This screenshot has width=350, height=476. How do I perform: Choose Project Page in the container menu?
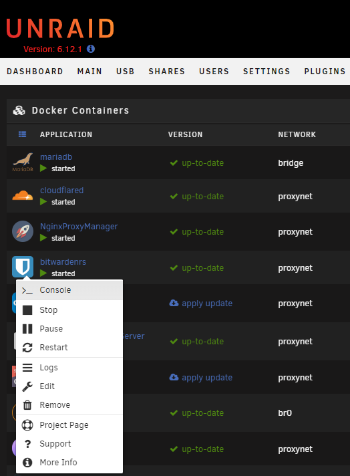point(69,425)
